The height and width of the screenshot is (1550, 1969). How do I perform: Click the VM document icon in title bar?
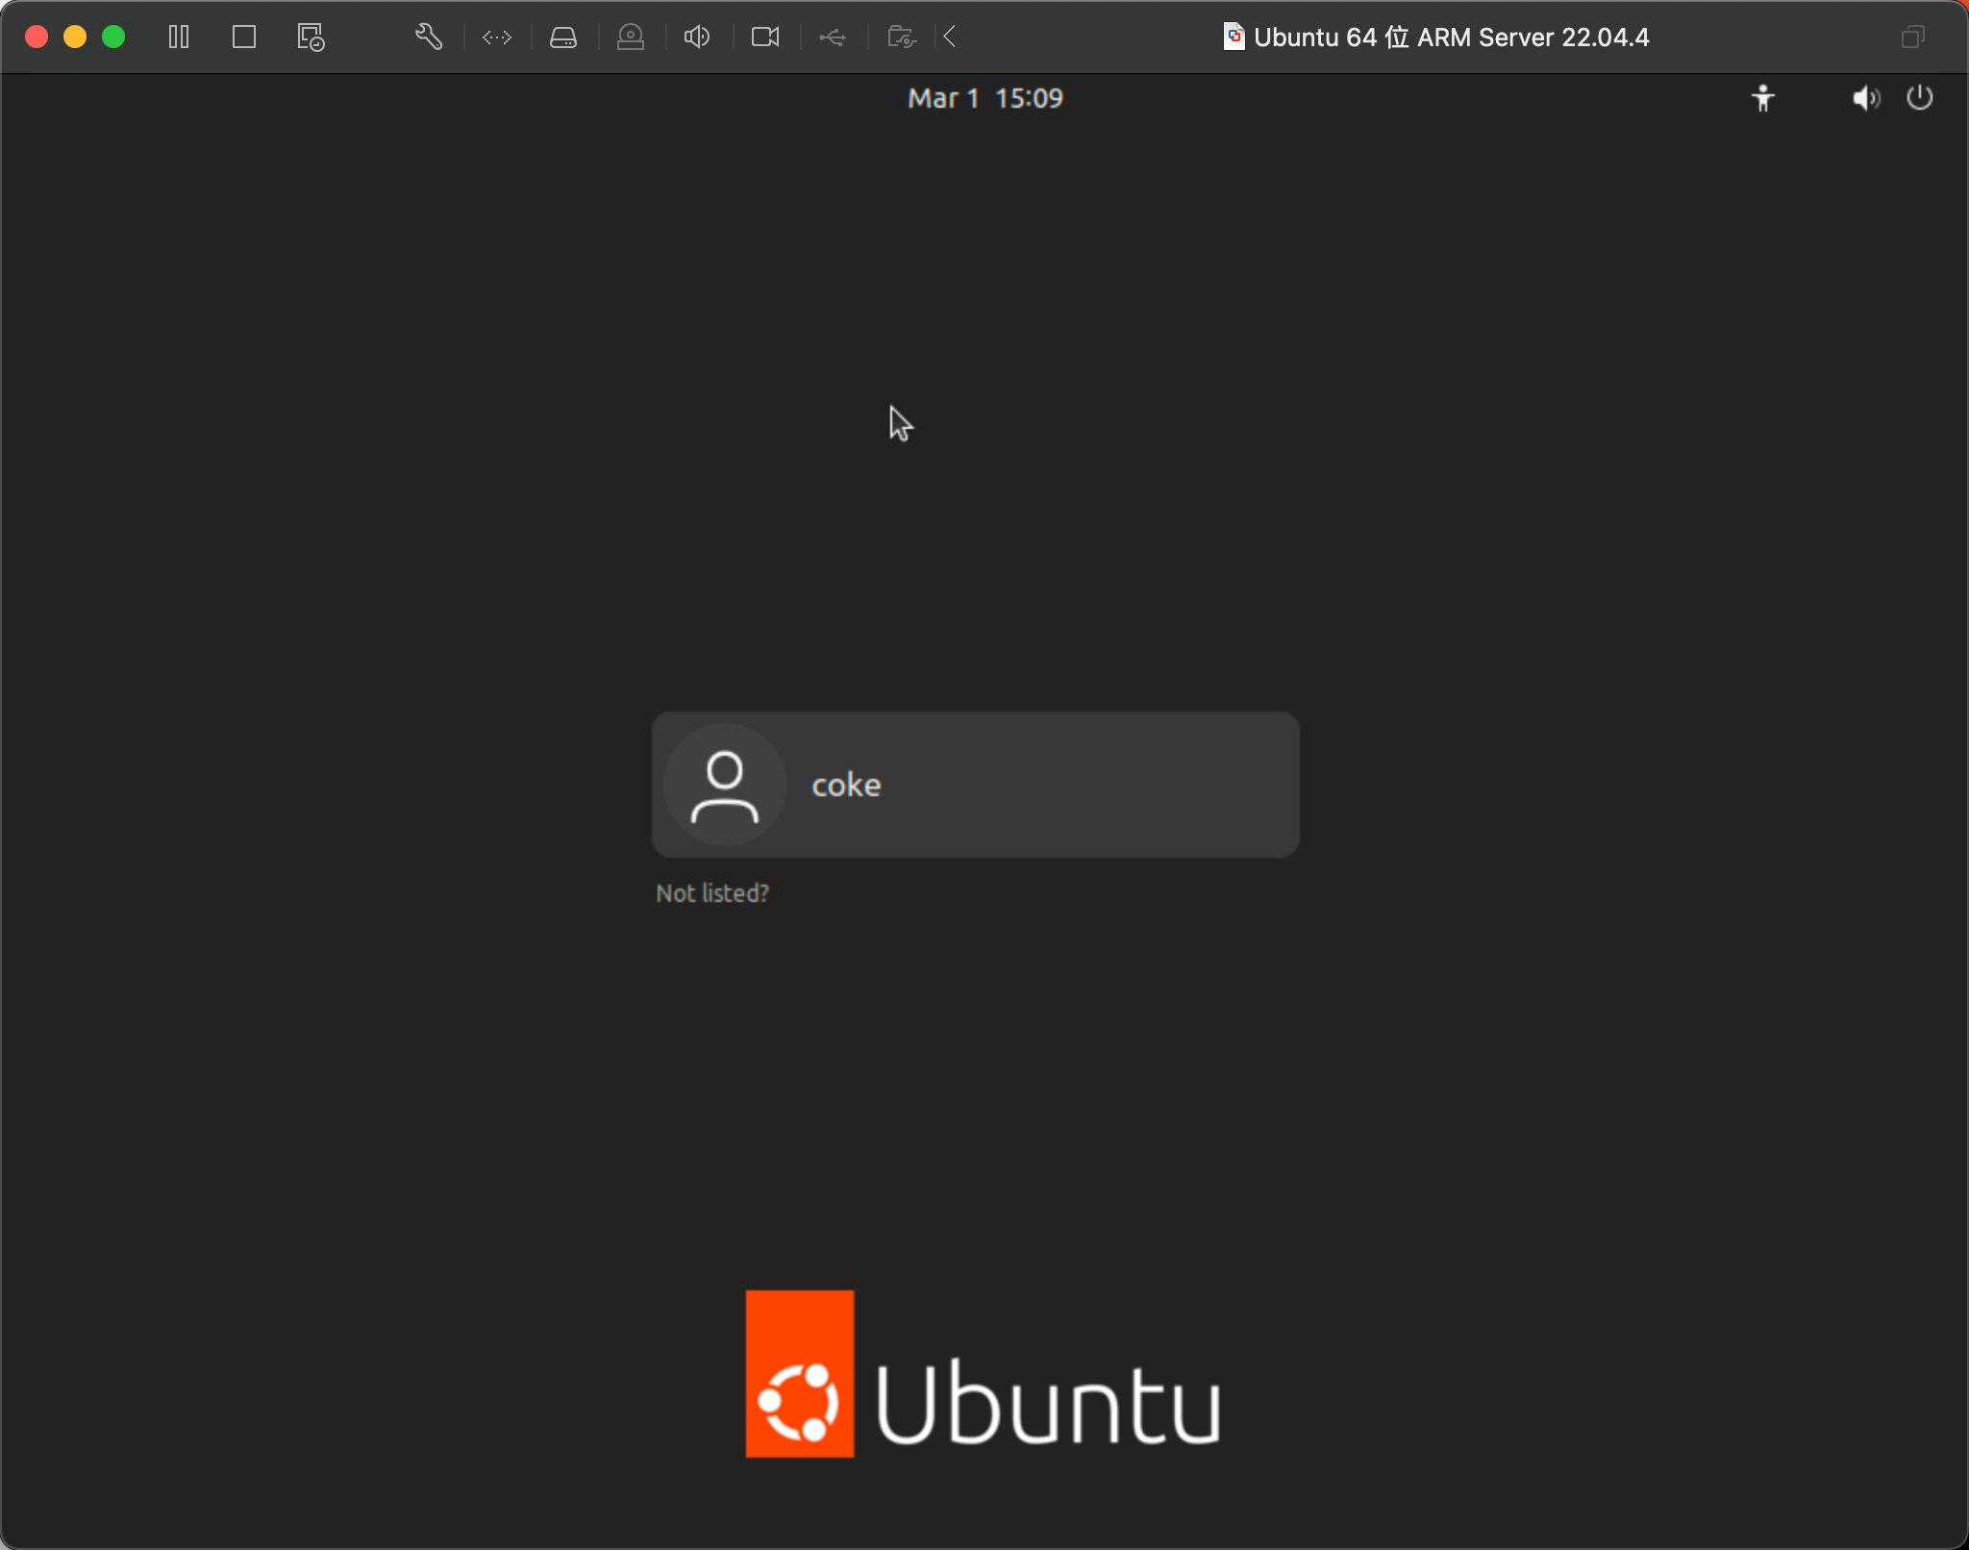[x=1234, y=37]
